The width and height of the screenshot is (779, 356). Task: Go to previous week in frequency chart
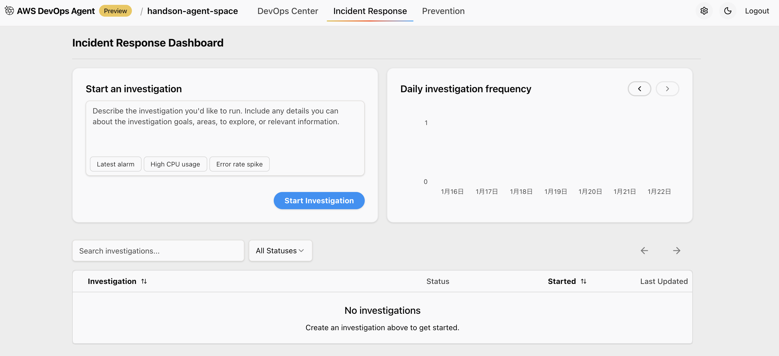click(x=639, y=89)
